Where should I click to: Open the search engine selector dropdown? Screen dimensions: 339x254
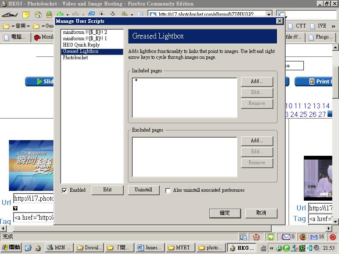(x=282, y=14)
